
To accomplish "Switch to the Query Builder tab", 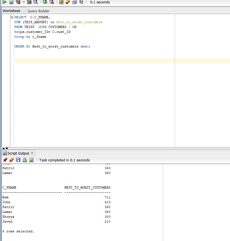I will pyautogui.click(x=38, y=11).
